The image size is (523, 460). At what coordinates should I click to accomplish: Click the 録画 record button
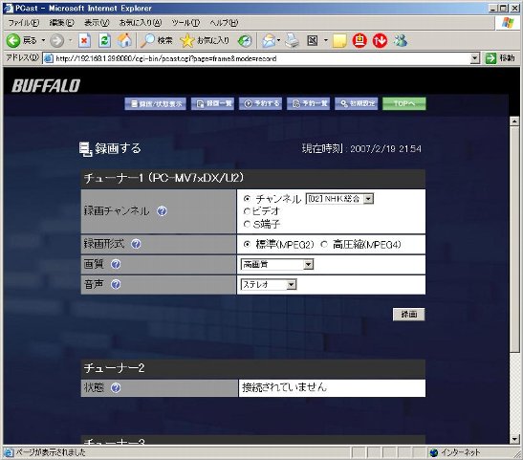pos(408,315)
